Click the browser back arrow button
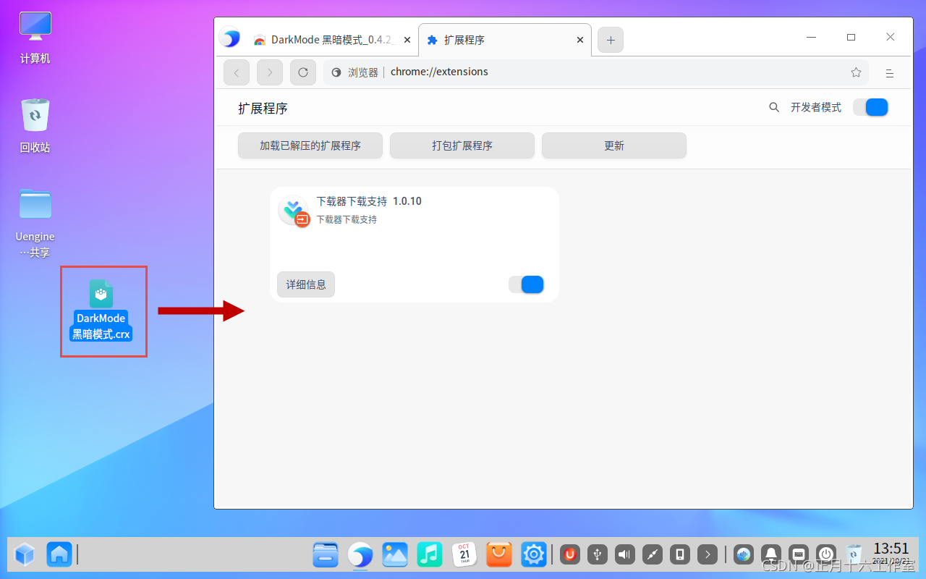926x579 pixels. pos(237,72)
